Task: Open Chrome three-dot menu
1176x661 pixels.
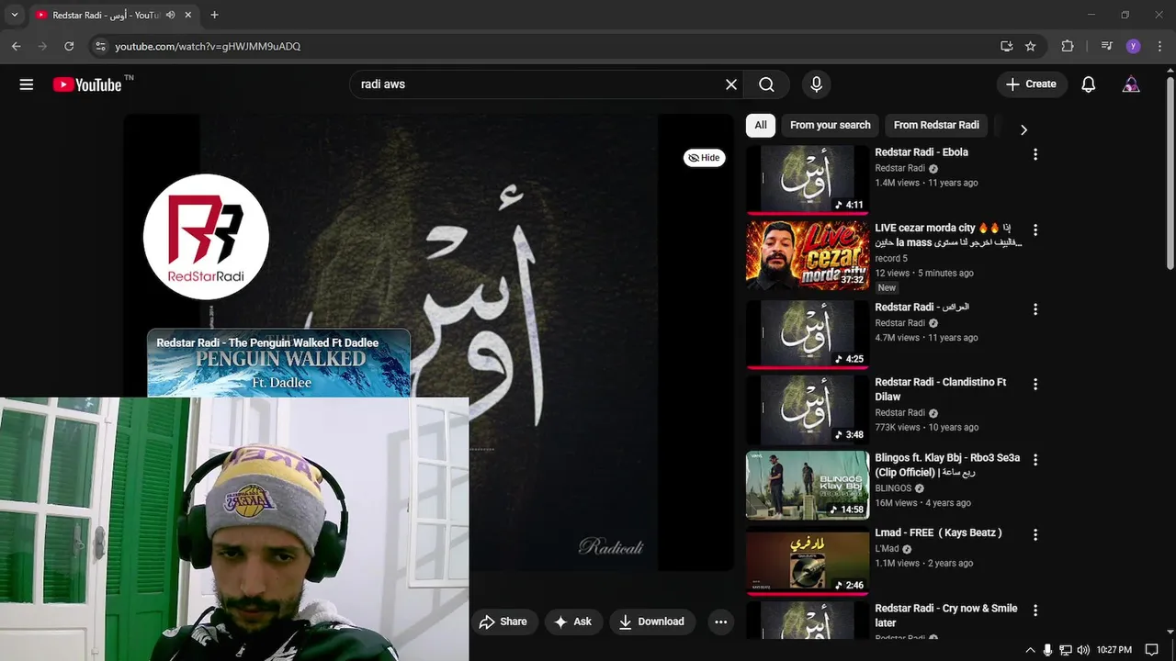Action: pyautogui.click(x=1159, y=46)
